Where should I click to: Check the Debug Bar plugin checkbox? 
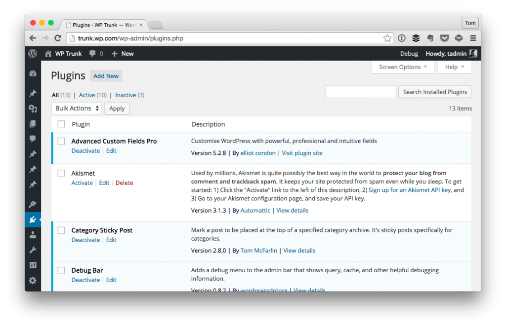point(61,270)
